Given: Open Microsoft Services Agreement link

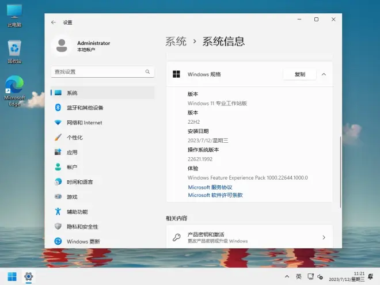Looking at the screenshot, I should 210,187.
